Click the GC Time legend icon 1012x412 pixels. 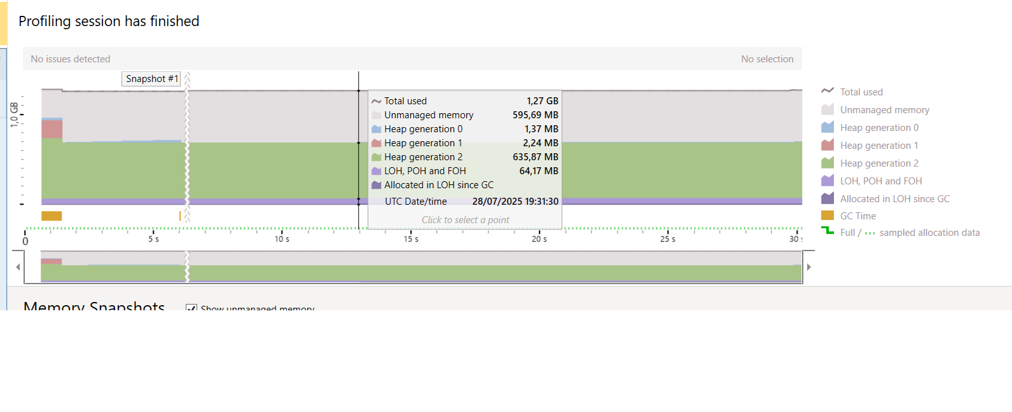tap(827, 216)
